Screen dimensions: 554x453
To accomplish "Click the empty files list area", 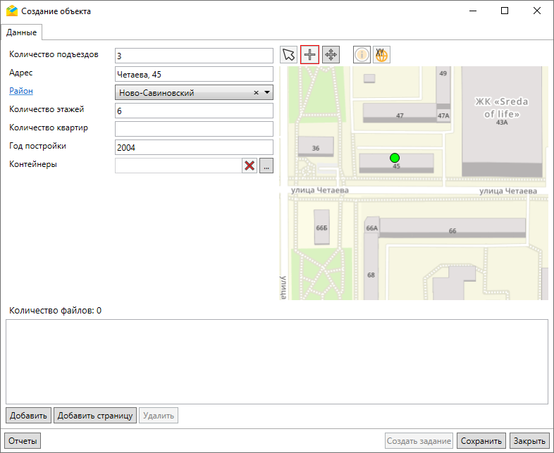I will [277, 361].
